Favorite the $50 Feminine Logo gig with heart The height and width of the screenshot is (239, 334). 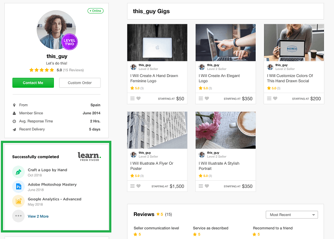[138, 98]
